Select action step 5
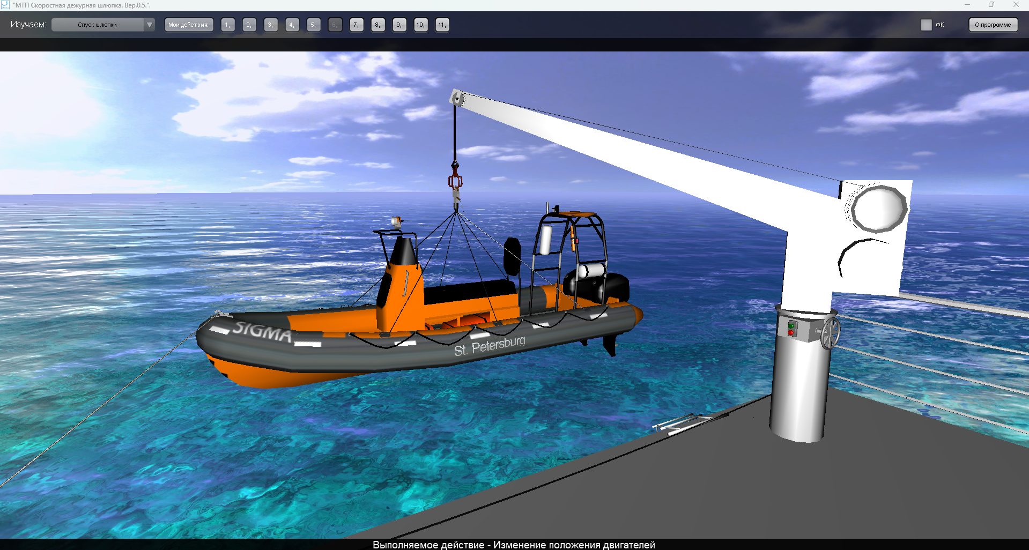This screenshot has width=1029, height=550. [313, 25]
